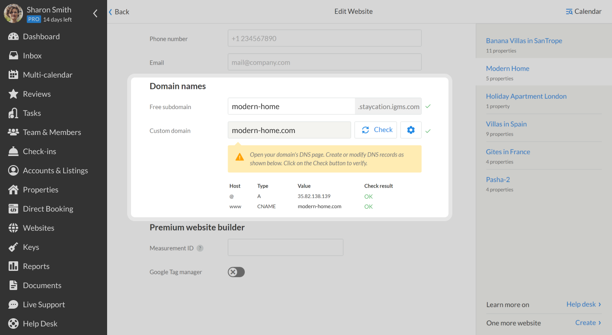Click the Email input field

325,62
